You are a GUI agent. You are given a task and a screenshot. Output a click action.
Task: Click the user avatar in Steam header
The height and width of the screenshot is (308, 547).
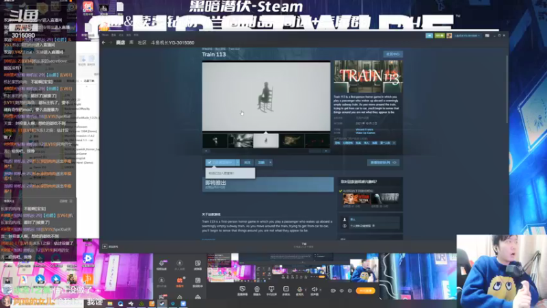tap(449, 36)
